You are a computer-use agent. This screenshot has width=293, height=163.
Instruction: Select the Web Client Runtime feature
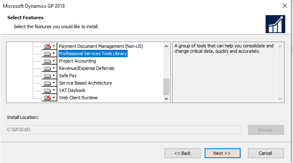(x=78, y=98)
